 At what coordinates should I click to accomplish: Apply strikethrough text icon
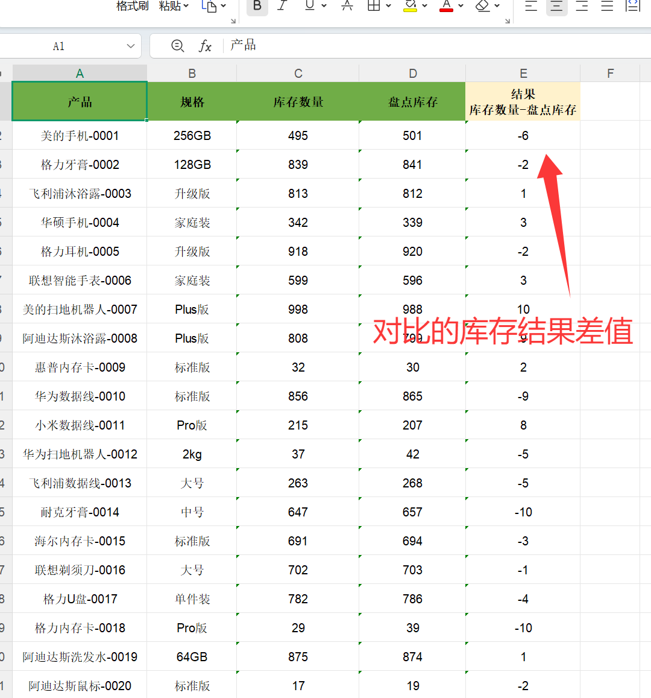pos(347,5)
